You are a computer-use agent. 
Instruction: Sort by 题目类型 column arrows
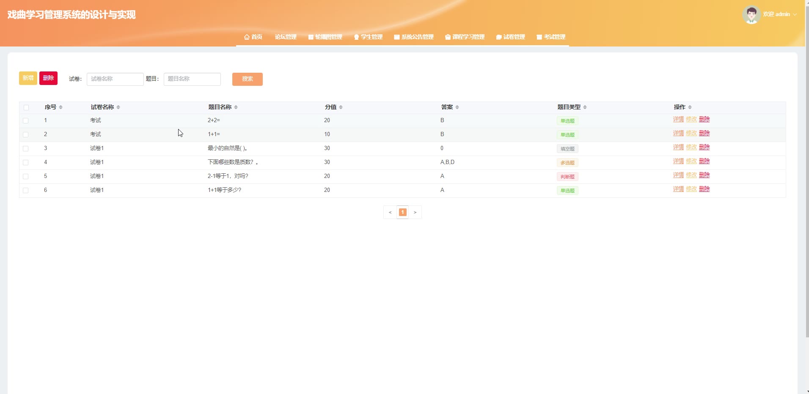(585, 107)
